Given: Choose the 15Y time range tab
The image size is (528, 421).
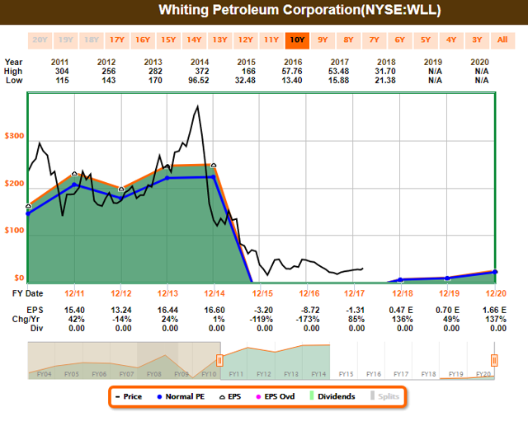Looking at the screenshot, I should coord(168,40).
